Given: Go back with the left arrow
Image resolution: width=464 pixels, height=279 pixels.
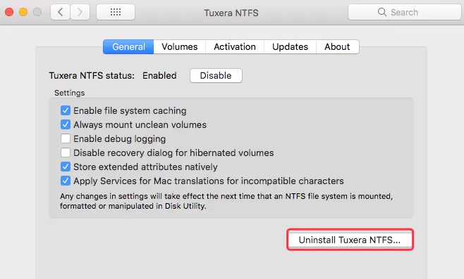Looking at the screenshot, I should (61, 12).
